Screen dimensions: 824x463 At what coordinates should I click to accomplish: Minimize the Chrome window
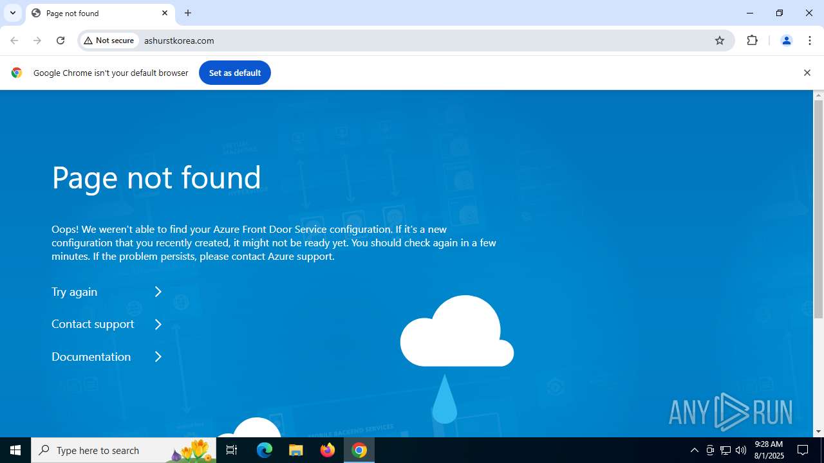(750, 13)
